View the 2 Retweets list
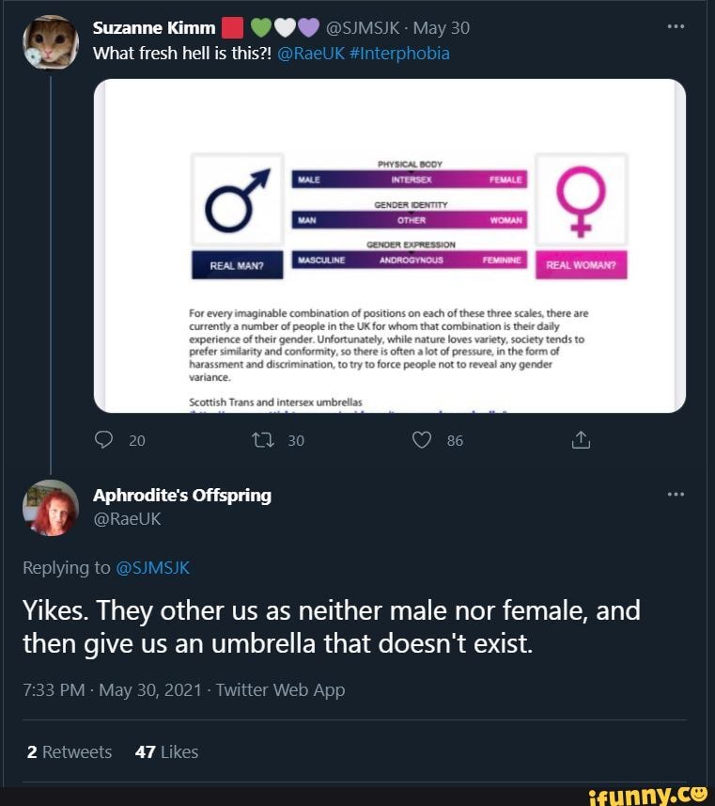The image size is (715, 806). [x=70, y=751]
